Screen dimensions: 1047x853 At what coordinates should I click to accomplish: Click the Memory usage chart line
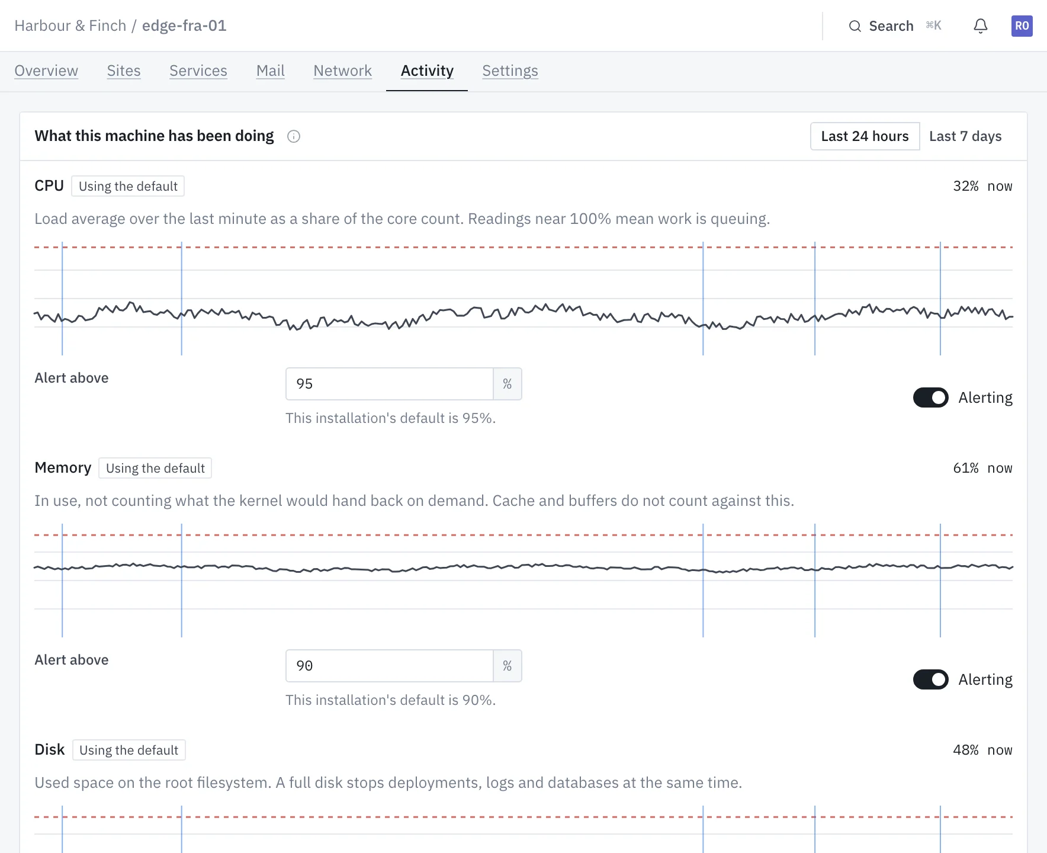click(523, 567)
